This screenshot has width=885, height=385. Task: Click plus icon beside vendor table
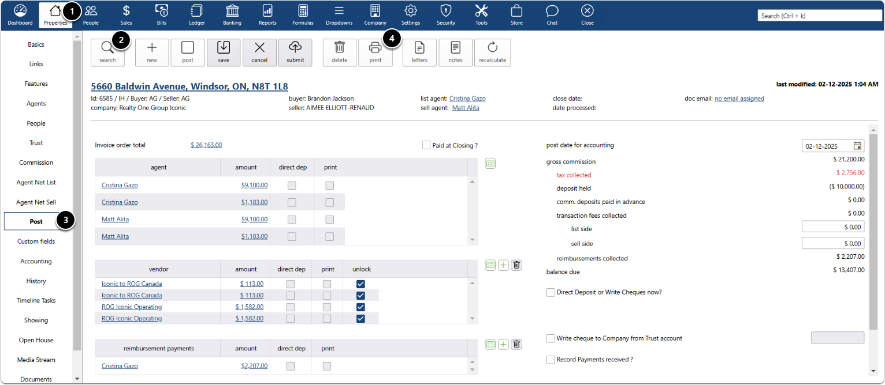point(503,265)
